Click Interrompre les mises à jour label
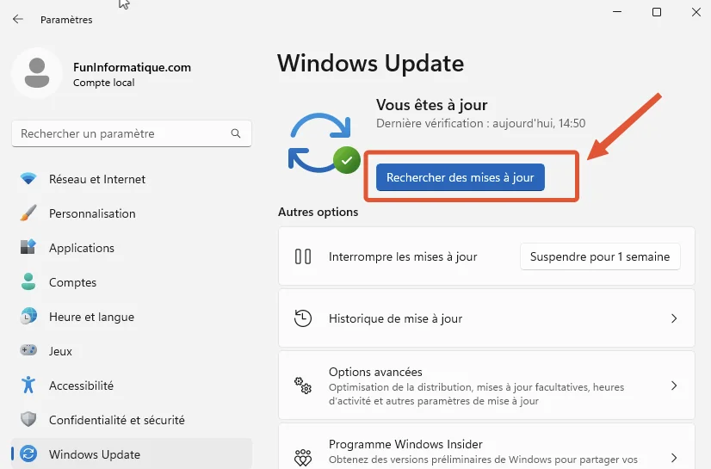Viewport: 711px width, 469px height. (403, 256)
